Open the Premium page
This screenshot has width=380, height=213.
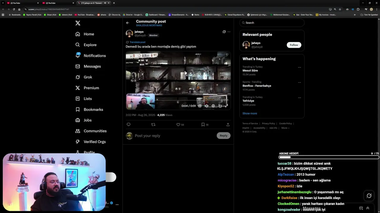87,88
